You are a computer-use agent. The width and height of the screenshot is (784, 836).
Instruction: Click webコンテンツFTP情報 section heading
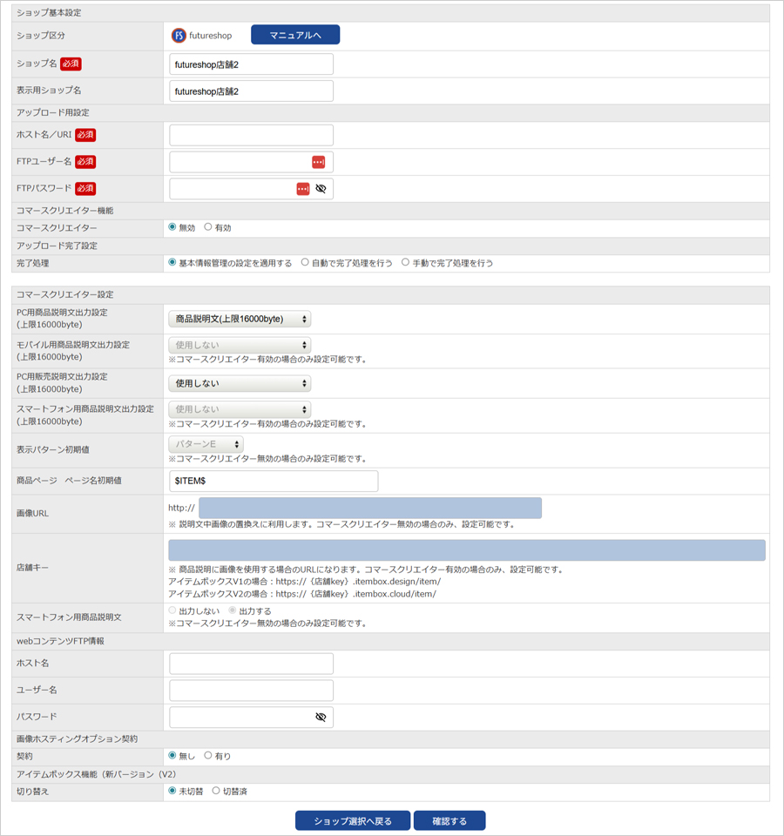click(60, 641)
